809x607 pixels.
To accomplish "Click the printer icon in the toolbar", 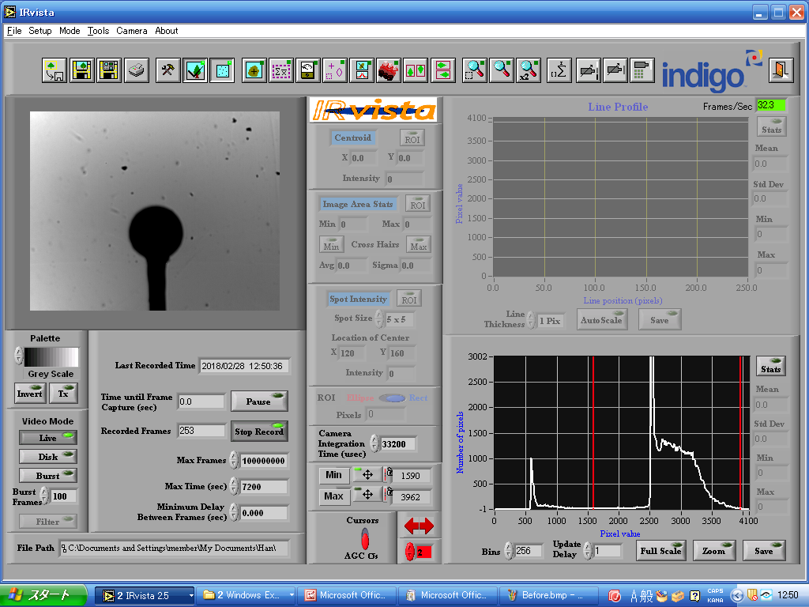I will (137, 70).
